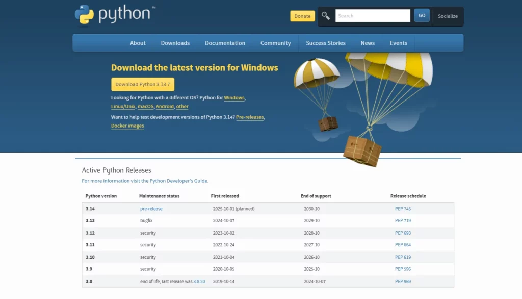Click the 2025-10 end of support cell

[x=311, y=269]
